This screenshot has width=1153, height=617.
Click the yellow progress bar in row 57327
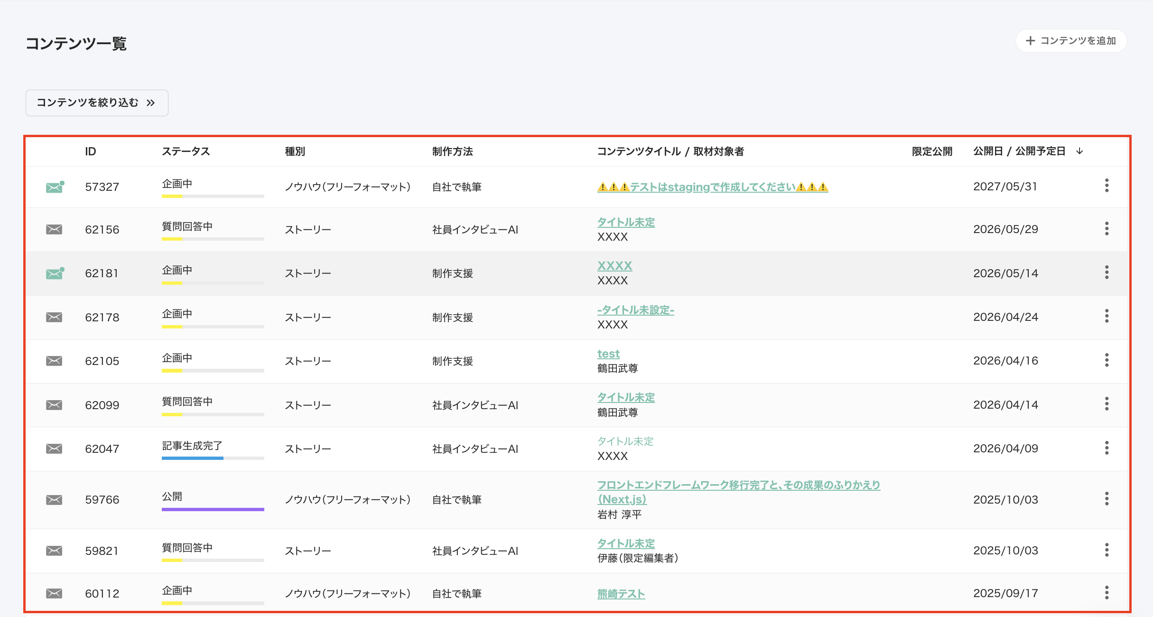(x=213, y=196)
